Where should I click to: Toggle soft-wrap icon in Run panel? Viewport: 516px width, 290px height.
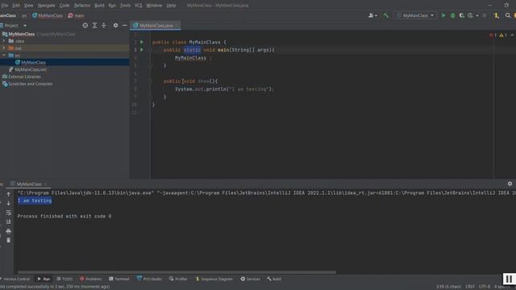(9, 213)
